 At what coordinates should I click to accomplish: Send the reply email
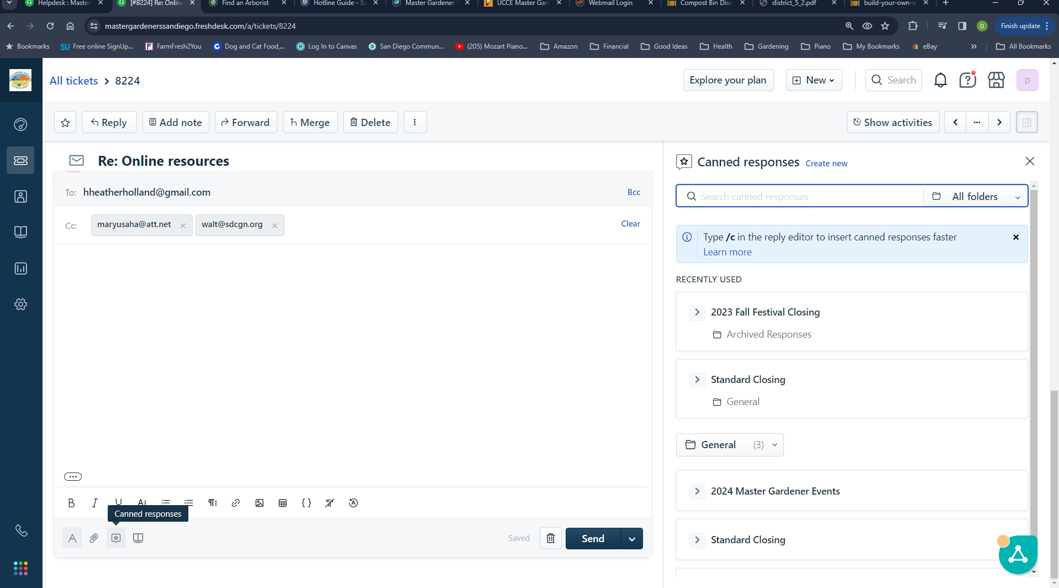(x=593, y=539)
